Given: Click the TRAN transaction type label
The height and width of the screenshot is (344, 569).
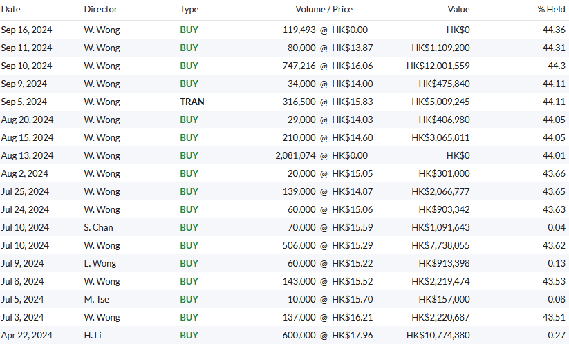Looking at the screenshot, I should (192, 102).
